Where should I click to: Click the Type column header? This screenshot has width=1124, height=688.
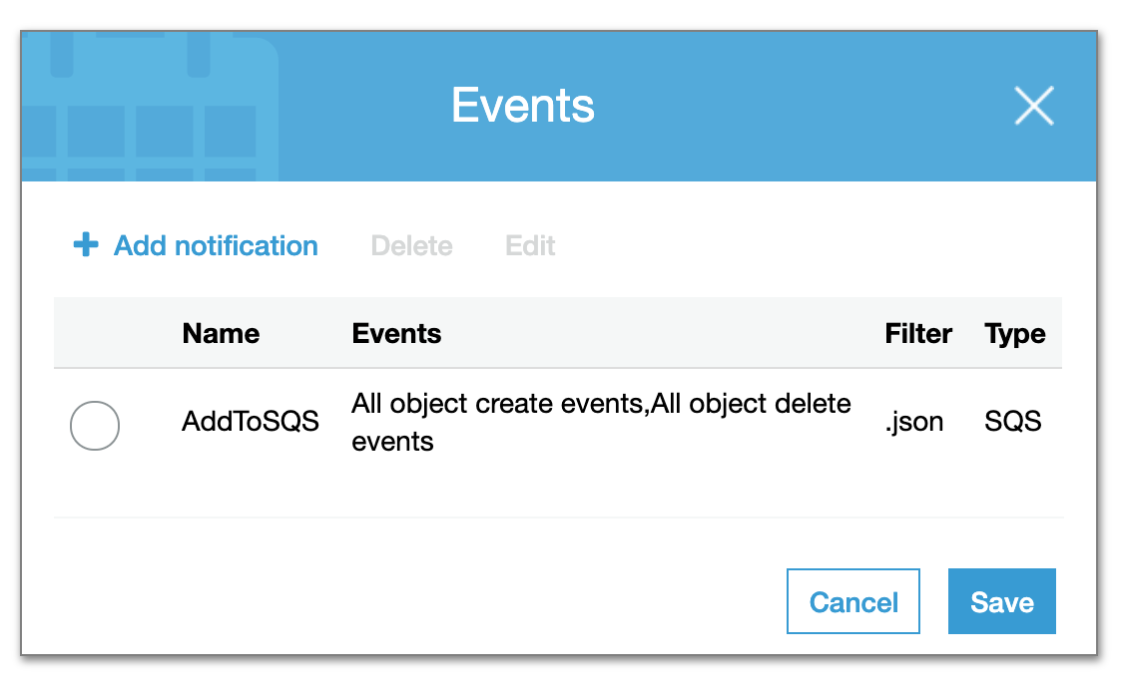click(x=1014, y=333)
